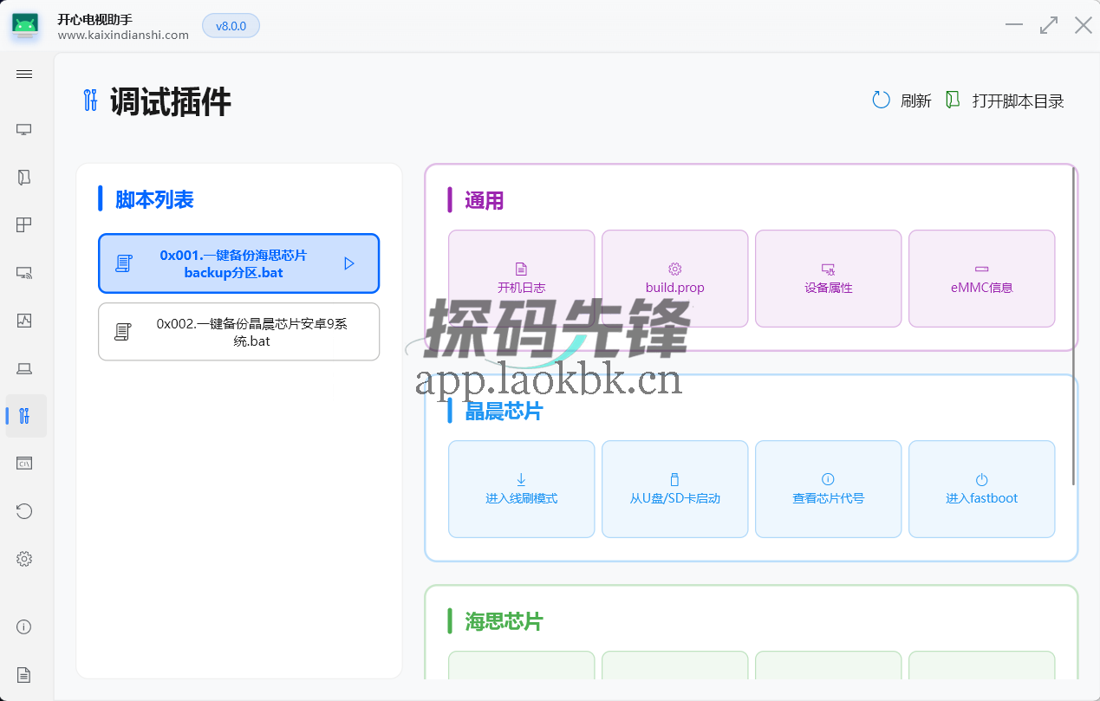The width and height of the screenshot is (1100, 701).
Task: Maximize the window
Action: point(1049,25)
